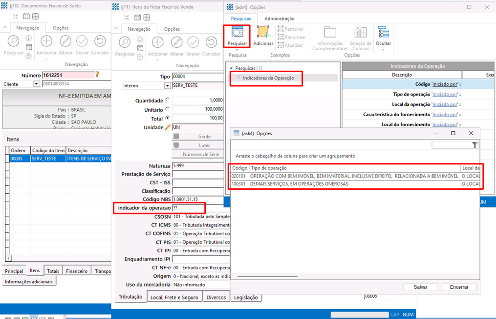Image resolution: width=496 pixels, height=319 pixels.
Task: Click the filter funnel icon in Opções popup
Action: point(474,145)
